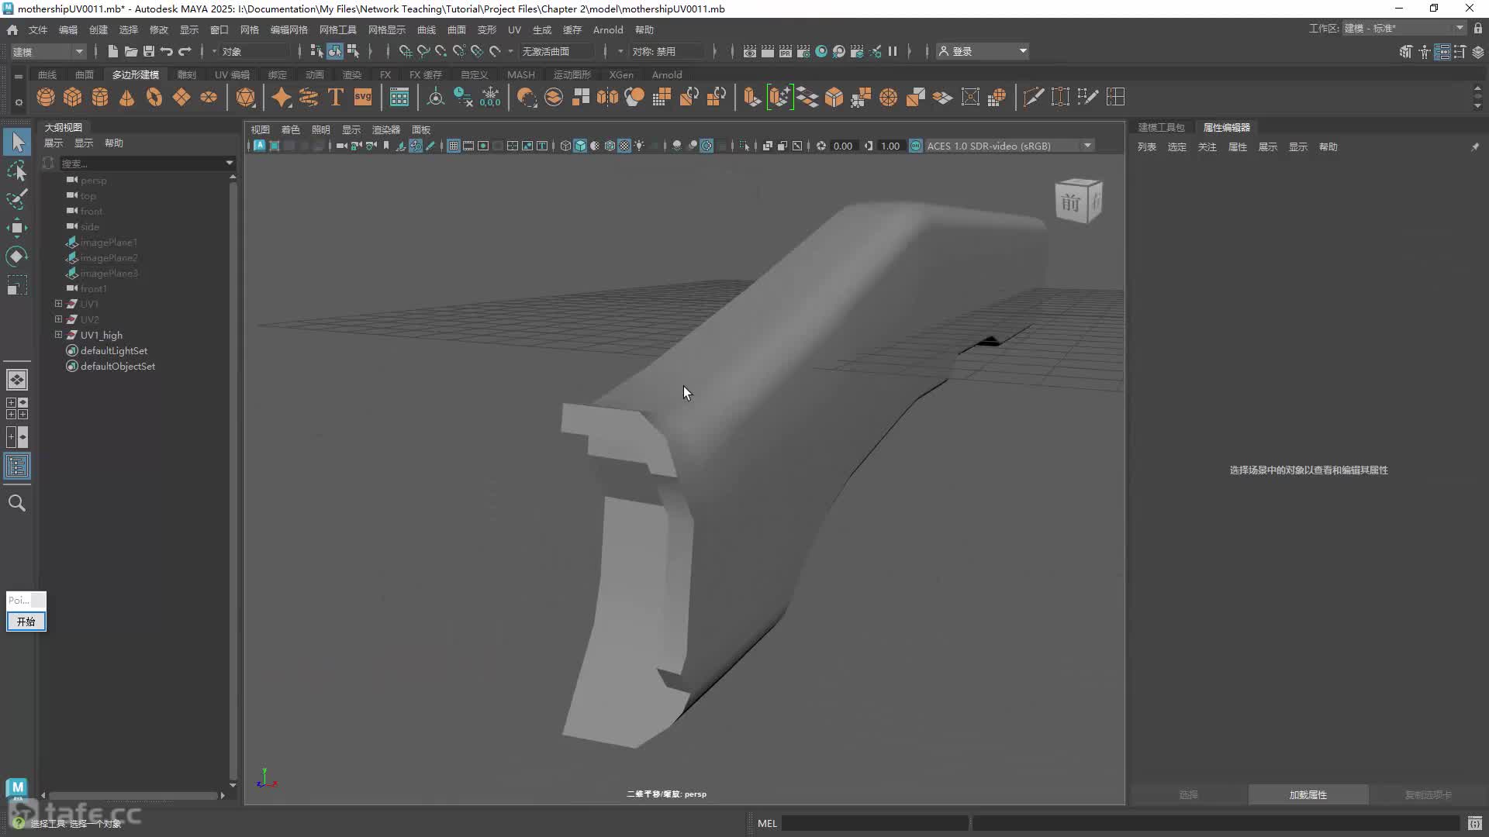Create a polygon cylinder from the shelf
Image resolution: width=1489 pixels, height=837 pixels.
coord(100,97)
